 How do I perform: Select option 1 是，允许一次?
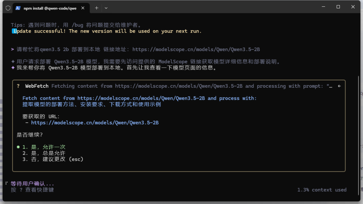(44, 147)
